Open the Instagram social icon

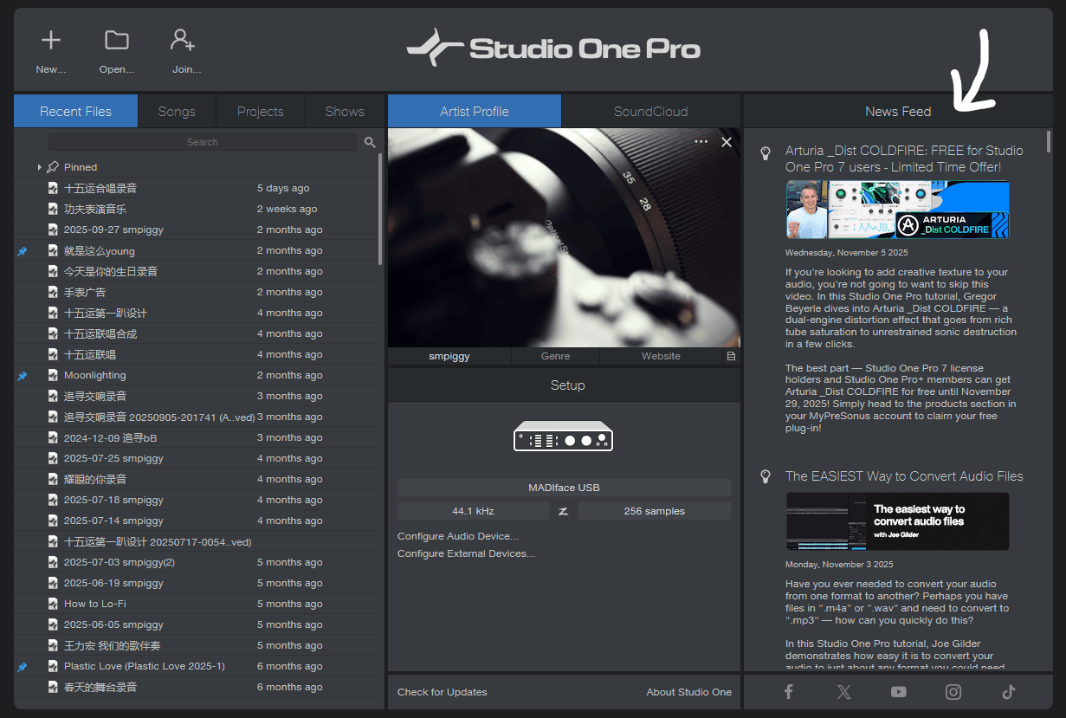pyautogui.click(x=953, y=691)
